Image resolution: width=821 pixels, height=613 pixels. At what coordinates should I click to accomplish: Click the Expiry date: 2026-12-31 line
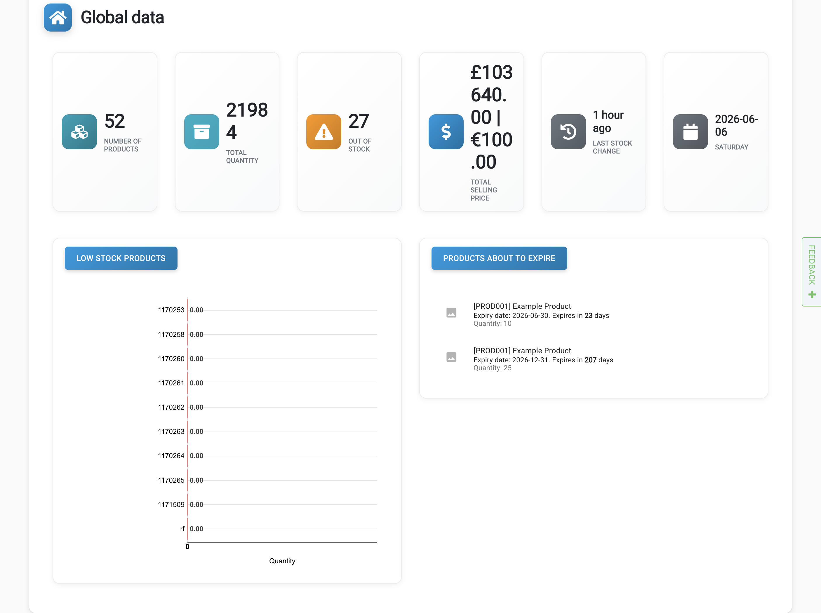(x=543, y=360)
